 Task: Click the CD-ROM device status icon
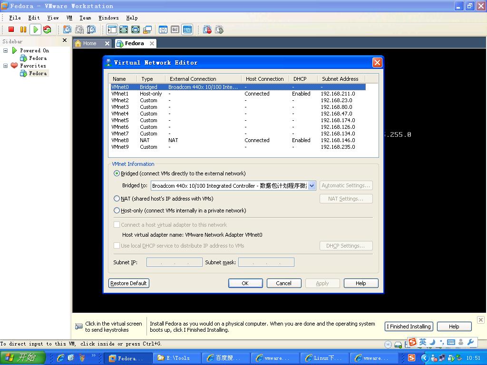[388, 345]
